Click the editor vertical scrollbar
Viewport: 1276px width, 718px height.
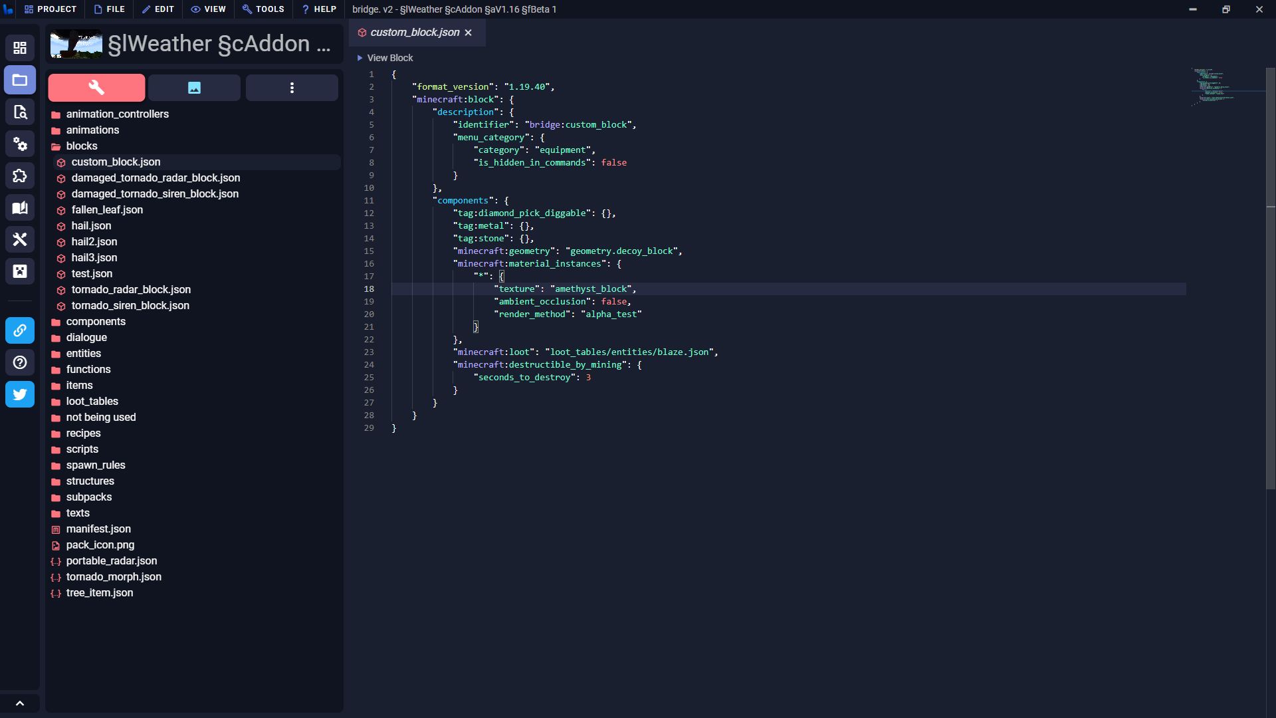coord(1270,279)
